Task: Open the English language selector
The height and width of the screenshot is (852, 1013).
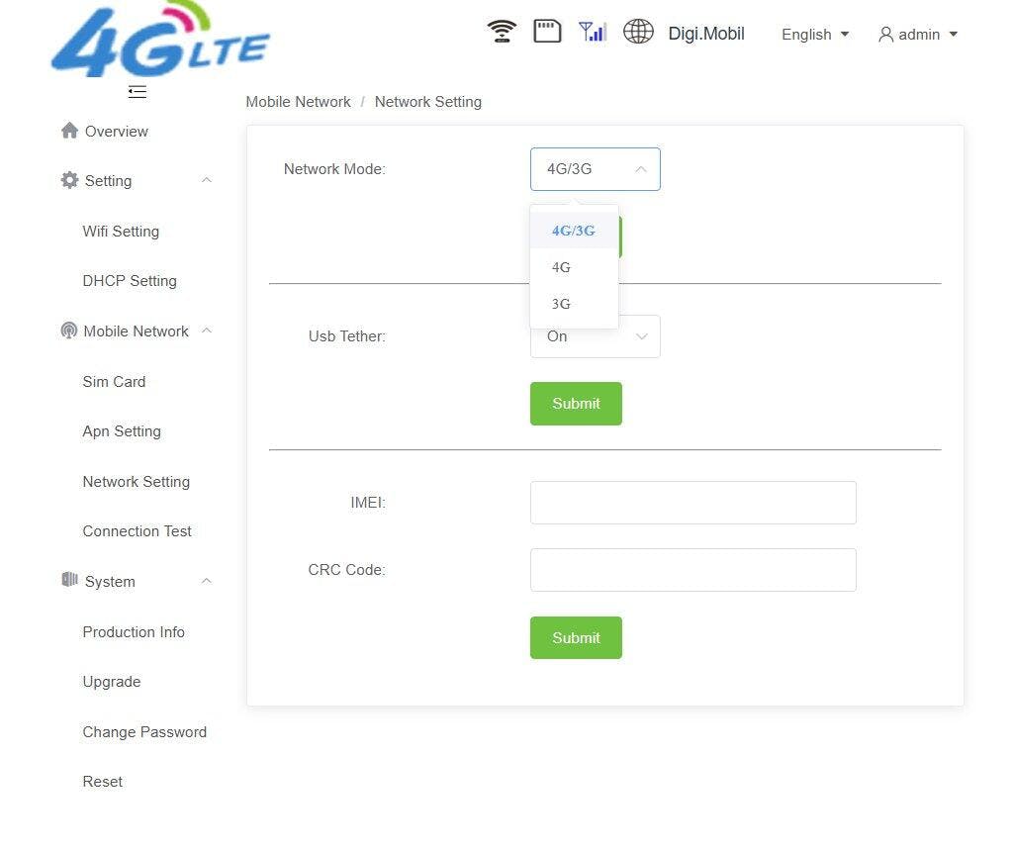Action: point(815,35)
